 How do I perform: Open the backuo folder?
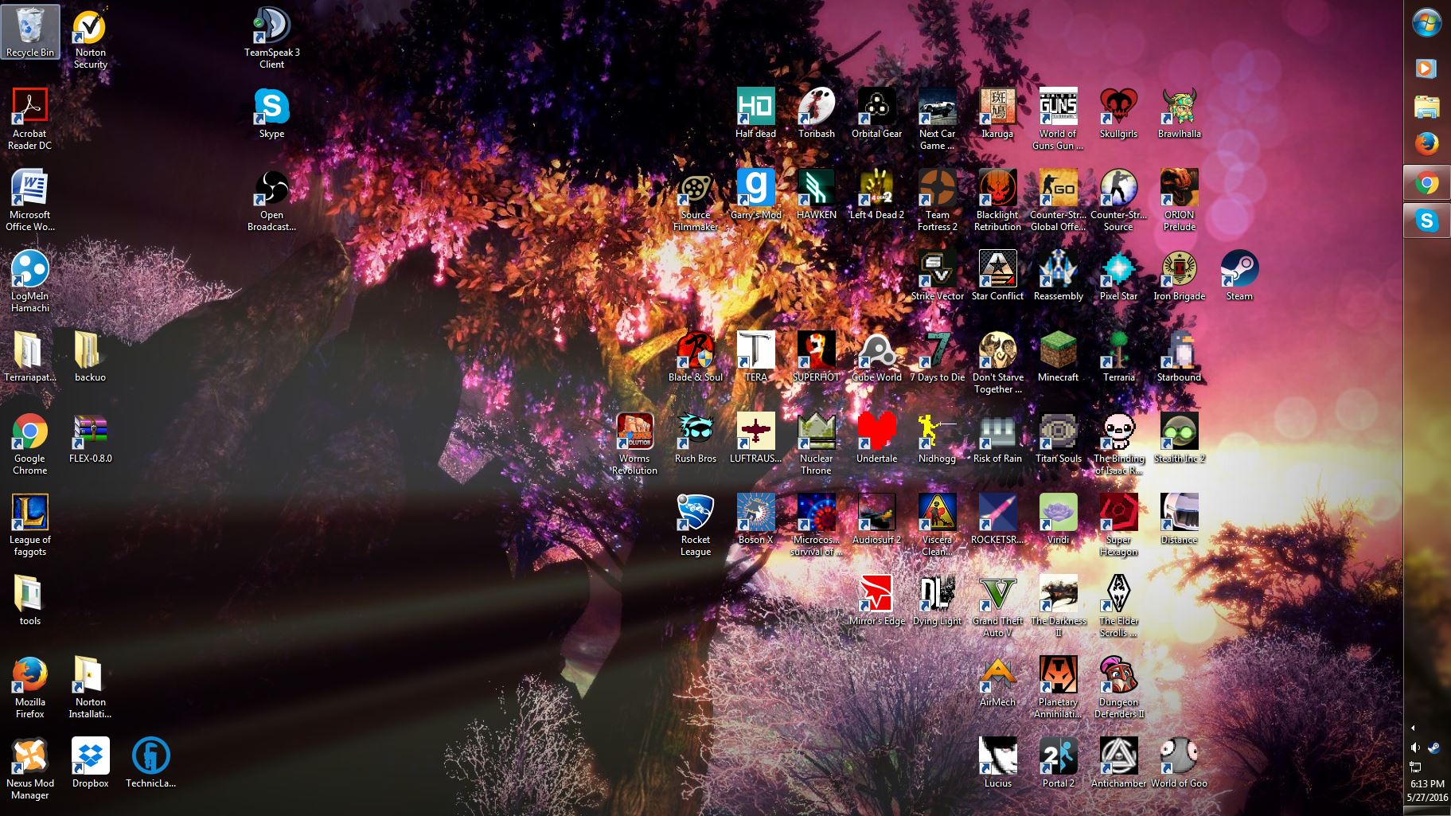pos(91,357)
